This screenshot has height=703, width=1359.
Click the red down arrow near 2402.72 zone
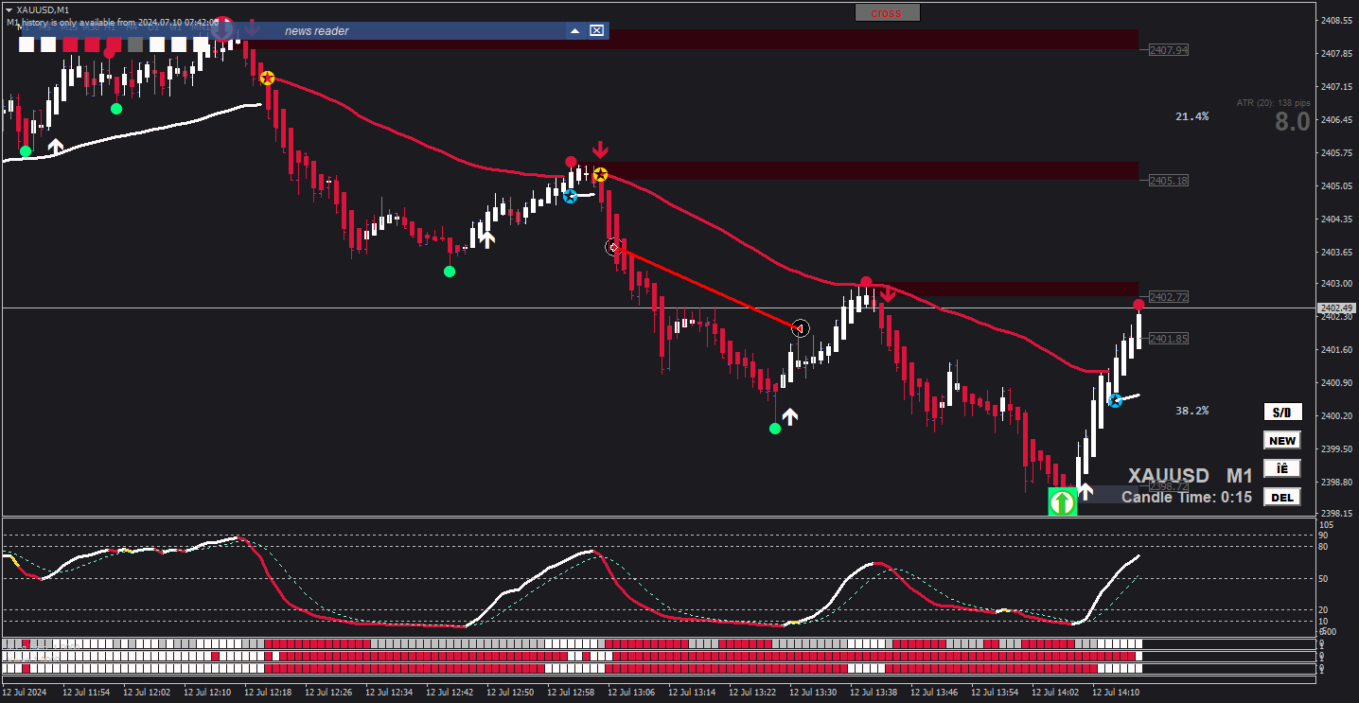pos(888,295)
